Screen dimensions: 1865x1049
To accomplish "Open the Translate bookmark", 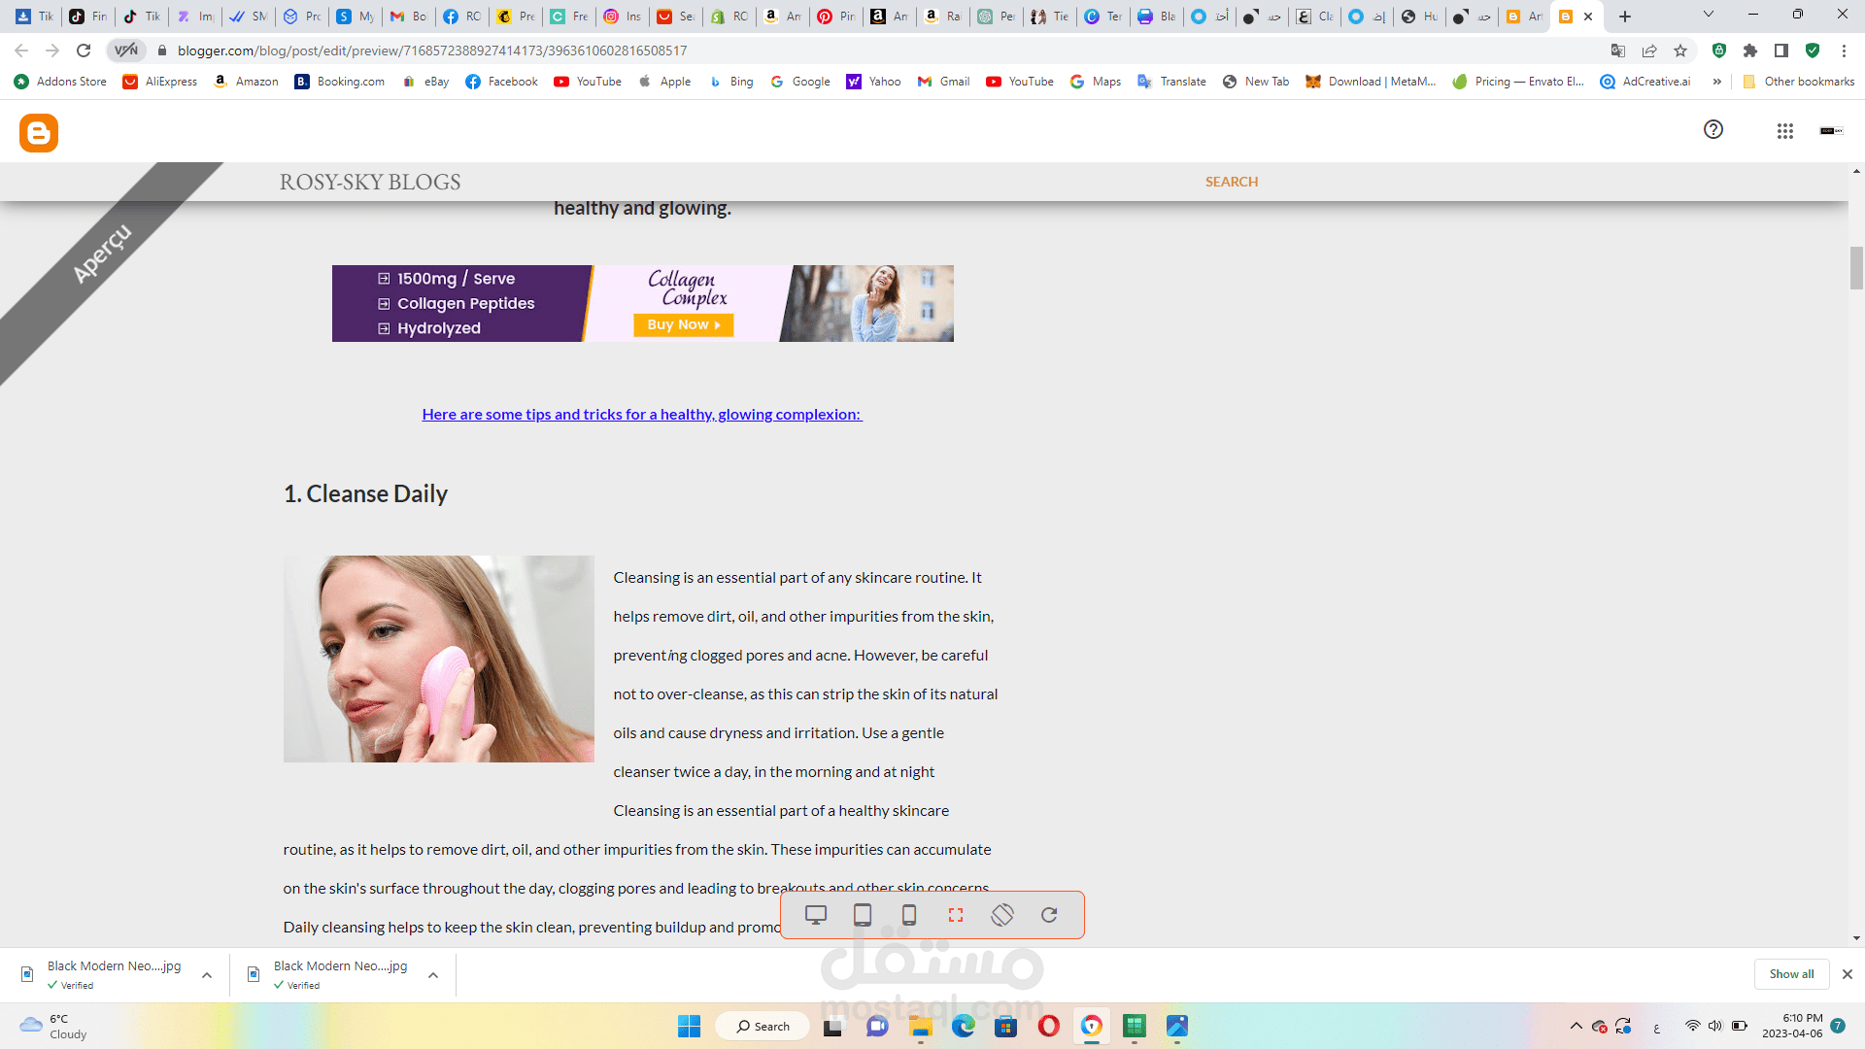I will coord(1171,82).
